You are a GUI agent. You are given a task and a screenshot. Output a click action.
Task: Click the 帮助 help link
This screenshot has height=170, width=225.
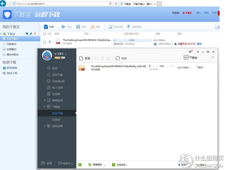(x=206, y=13)
